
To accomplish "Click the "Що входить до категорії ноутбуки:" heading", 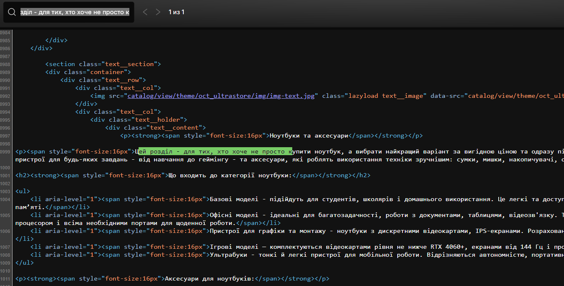I will click(230, 175).
